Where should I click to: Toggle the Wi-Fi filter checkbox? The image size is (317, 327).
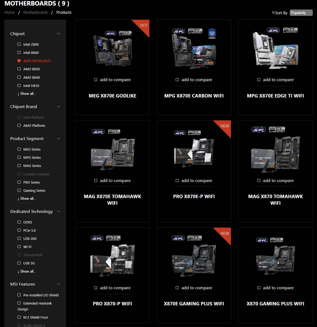pyautogui.click(x=19, y=247)
